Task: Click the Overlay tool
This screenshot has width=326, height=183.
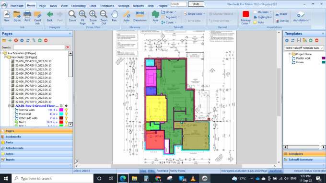Action: tap(282, 21)
